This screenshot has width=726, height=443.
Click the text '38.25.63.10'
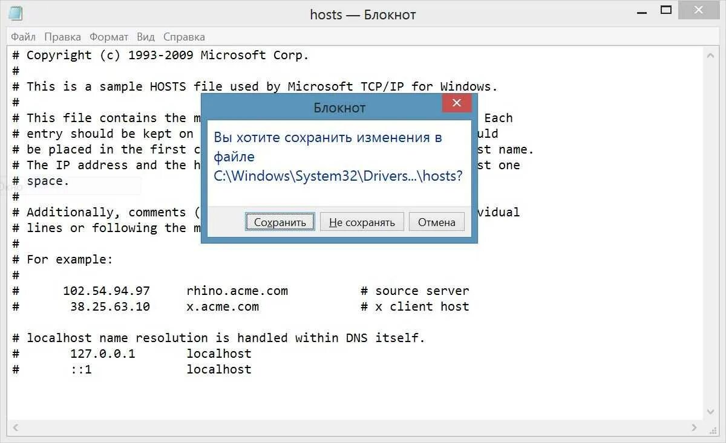coord(110,306)
